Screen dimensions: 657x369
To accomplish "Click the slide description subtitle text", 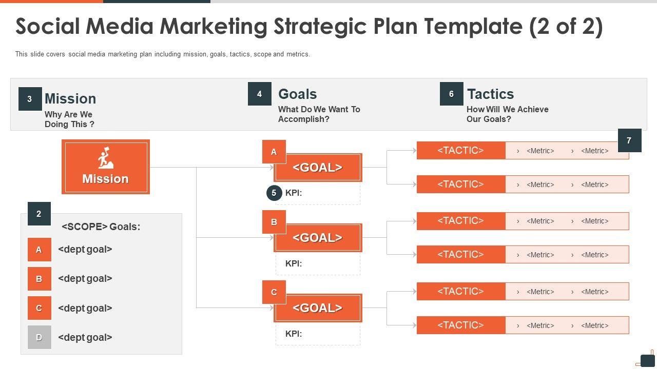I will coord(163,54).
